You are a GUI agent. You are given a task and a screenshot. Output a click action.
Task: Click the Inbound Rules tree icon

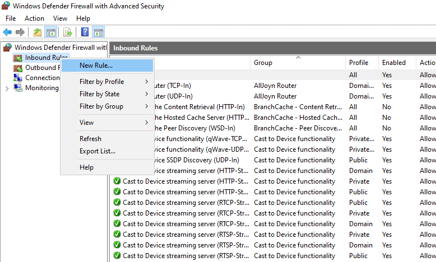tap(18, 58)
